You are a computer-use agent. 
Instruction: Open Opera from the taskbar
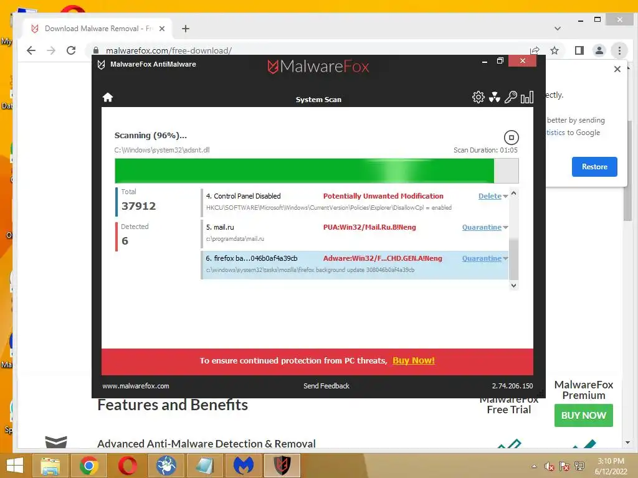click(127, 466)
